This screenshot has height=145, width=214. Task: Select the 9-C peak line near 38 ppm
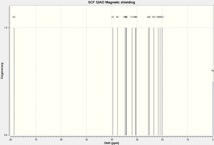117,81
